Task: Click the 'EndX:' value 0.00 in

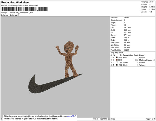Action: tap(126, 38)
